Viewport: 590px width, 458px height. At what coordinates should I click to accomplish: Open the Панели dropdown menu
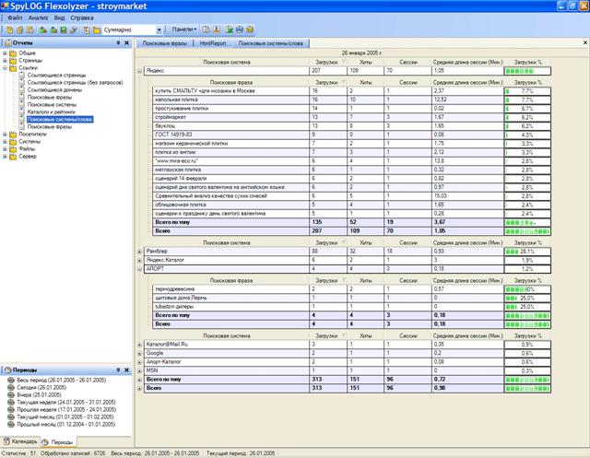184,29
